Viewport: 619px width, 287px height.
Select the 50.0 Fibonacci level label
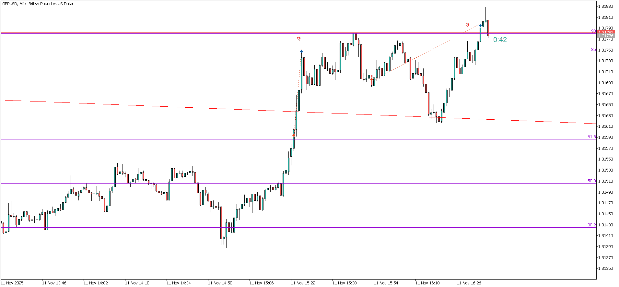[591, 181]
